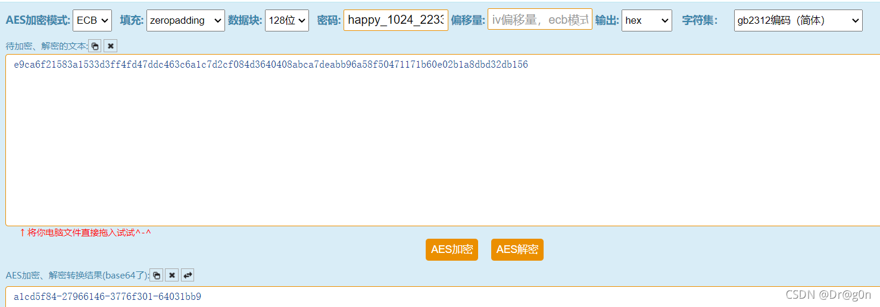Click the 偏移量 label
The height and width of the screenshot is (307, 880).
(468, 20)
